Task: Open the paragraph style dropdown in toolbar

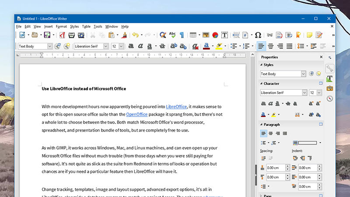Action: click(50, 46)
